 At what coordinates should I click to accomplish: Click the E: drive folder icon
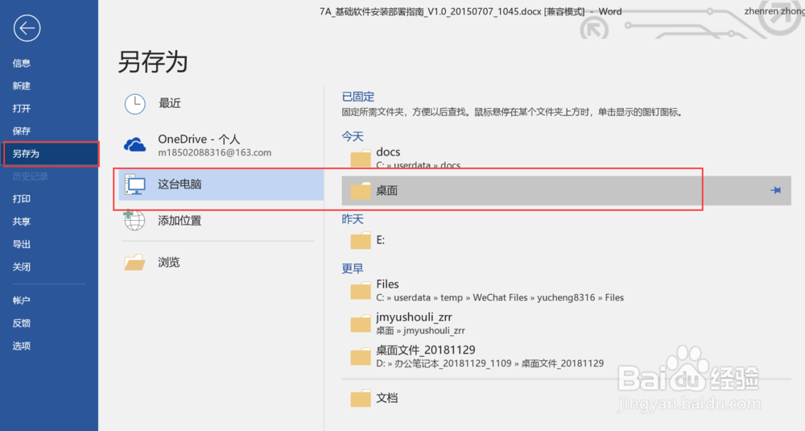(361, 240)
